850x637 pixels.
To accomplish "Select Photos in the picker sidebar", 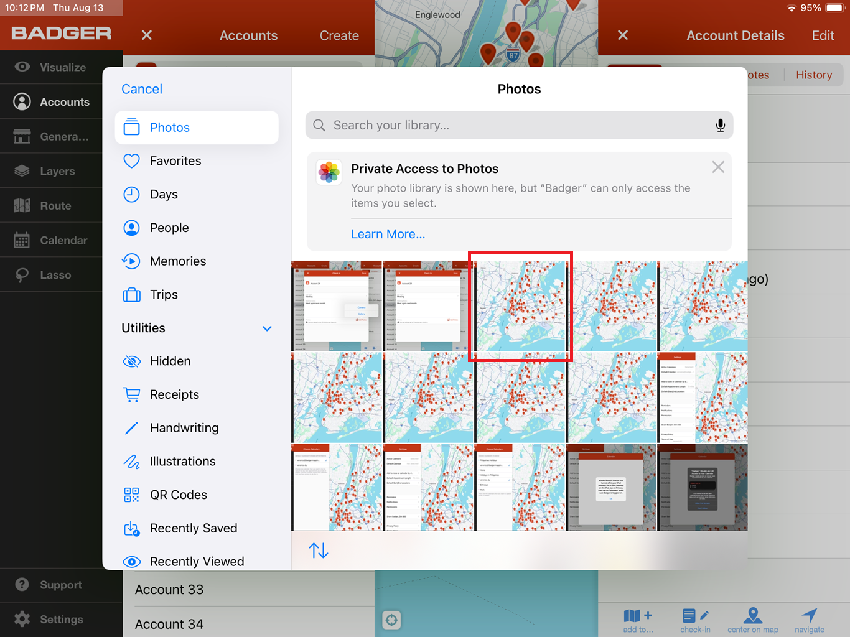I will click(197, 128).
